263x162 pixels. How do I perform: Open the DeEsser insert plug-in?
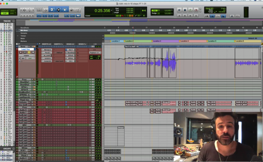(59, 52)
